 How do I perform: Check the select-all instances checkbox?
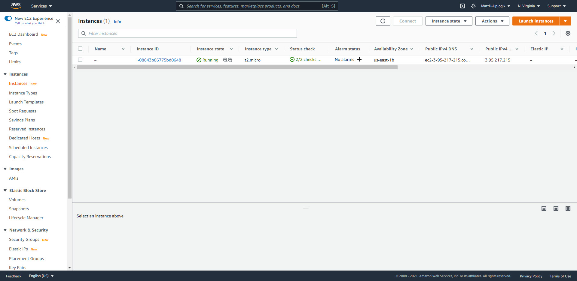point(80,49)
